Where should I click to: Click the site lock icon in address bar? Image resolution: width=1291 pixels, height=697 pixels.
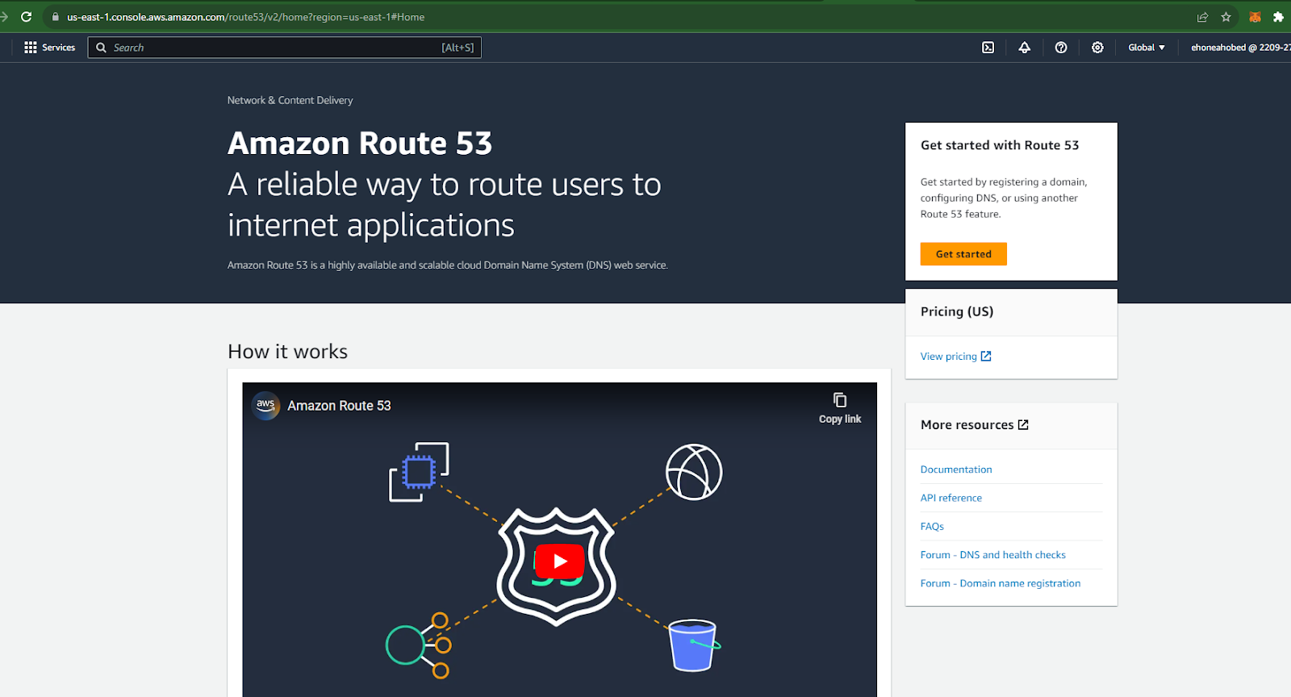(x=56, y=17)
